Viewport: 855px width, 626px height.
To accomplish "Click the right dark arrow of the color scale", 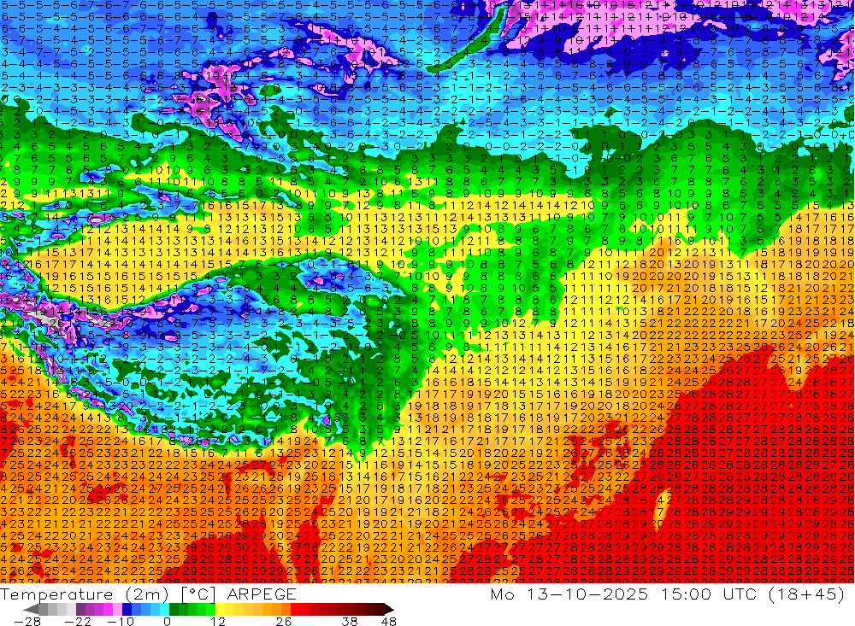I will (389, 609).
